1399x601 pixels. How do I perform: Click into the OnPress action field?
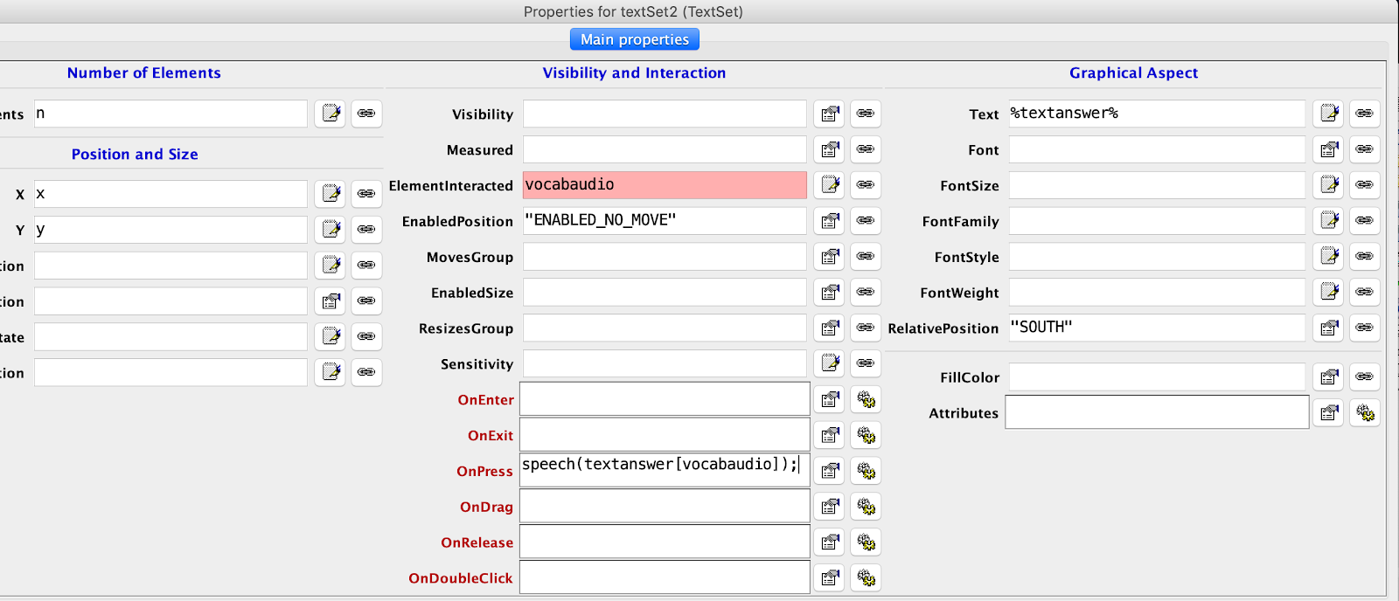coord(665,471)
